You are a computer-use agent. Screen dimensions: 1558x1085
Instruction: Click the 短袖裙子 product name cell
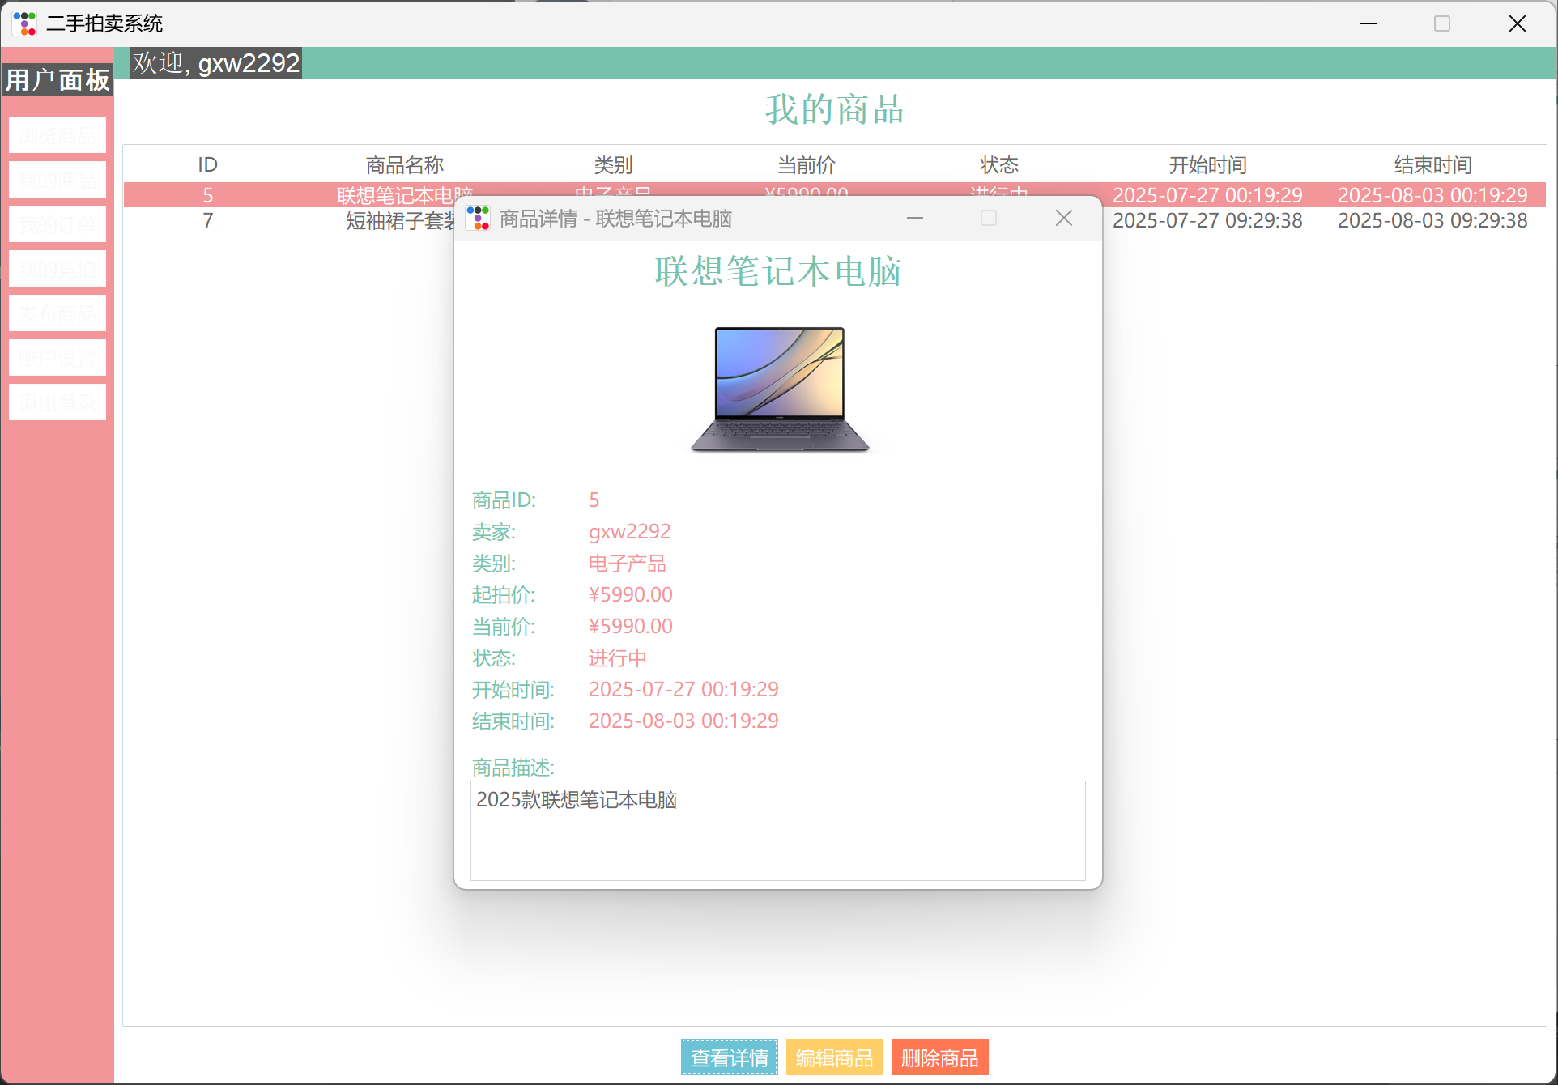pyautogui.click(x=400, y=220)
